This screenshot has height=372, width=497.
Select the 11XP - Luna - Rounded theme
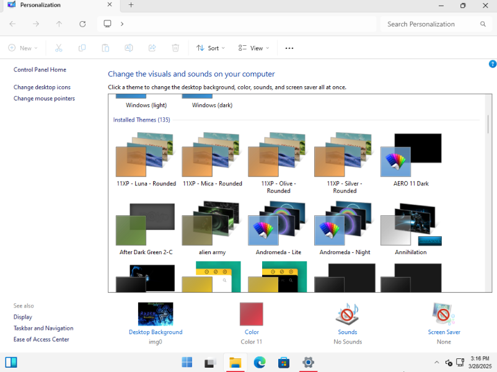click(x=146, y=159)
